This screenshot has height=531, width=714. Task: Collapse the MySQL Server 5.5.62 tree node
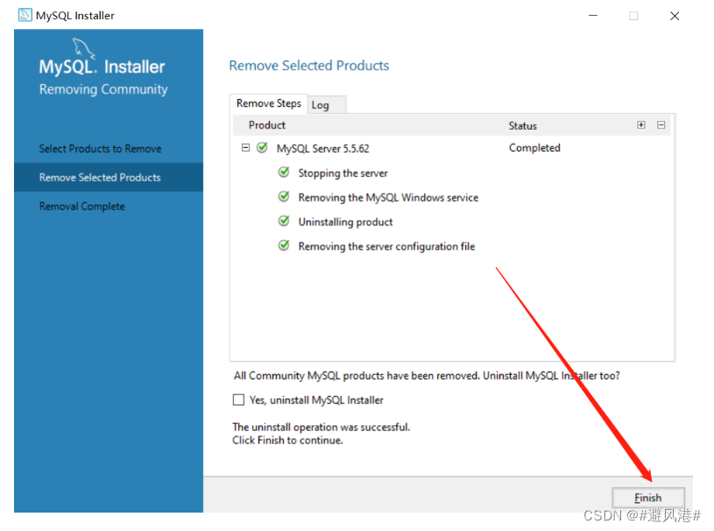click(245, 147)
